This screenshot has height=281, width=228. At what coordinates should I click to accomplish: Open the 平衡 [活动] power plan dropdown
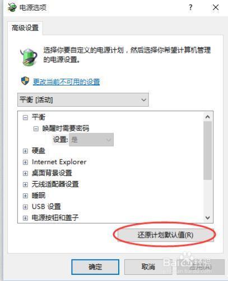click(83, 99)
